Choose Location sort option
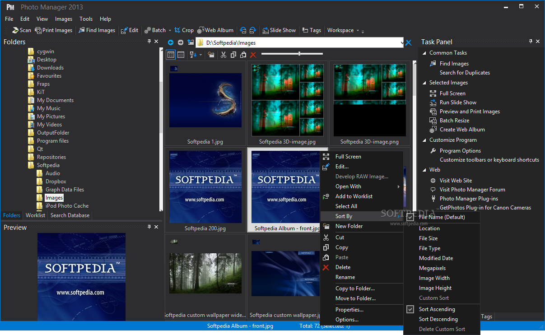Image resolution: width=545 pixels, height=335 pixels. (x=442, y=228)
